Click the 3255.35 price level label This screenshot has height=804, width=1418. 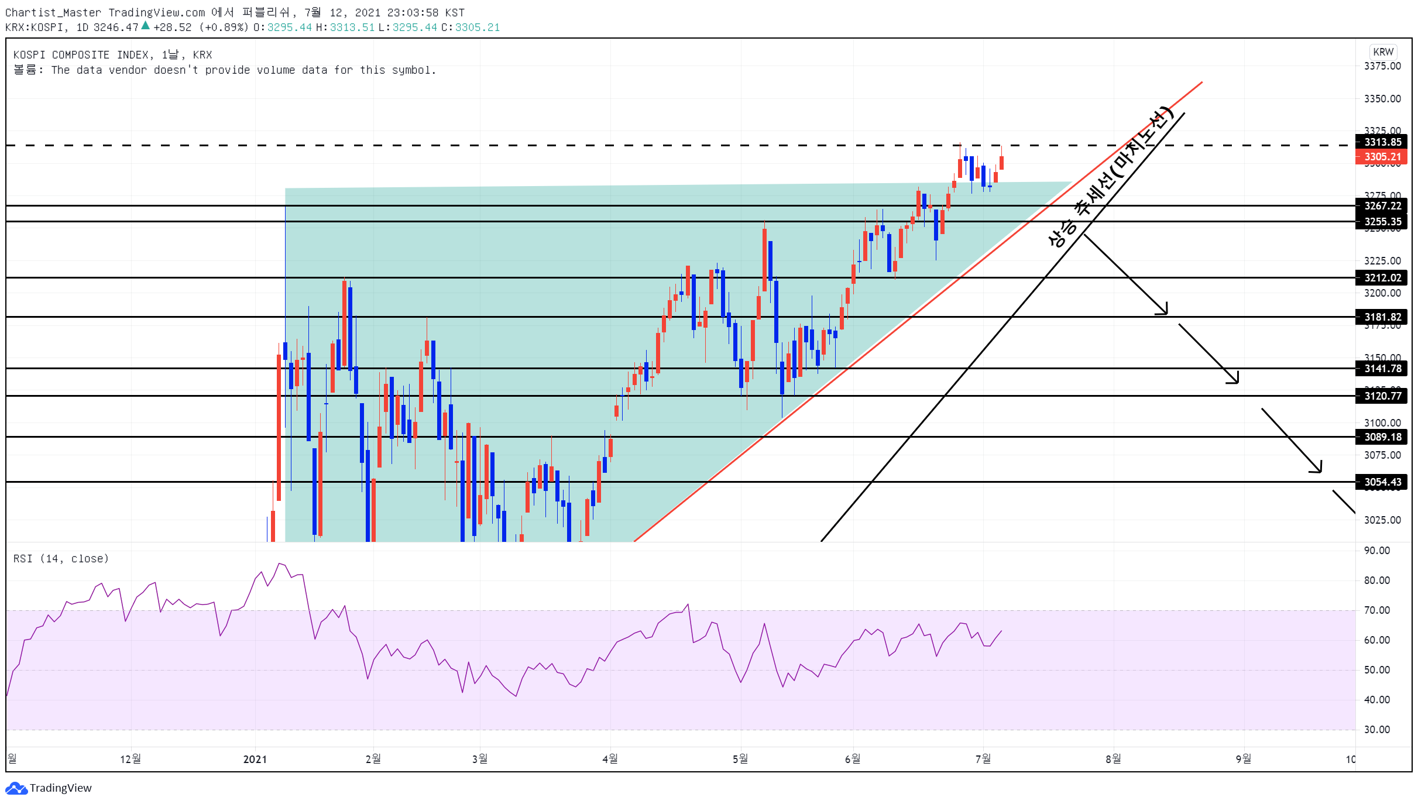point(1382,222)
